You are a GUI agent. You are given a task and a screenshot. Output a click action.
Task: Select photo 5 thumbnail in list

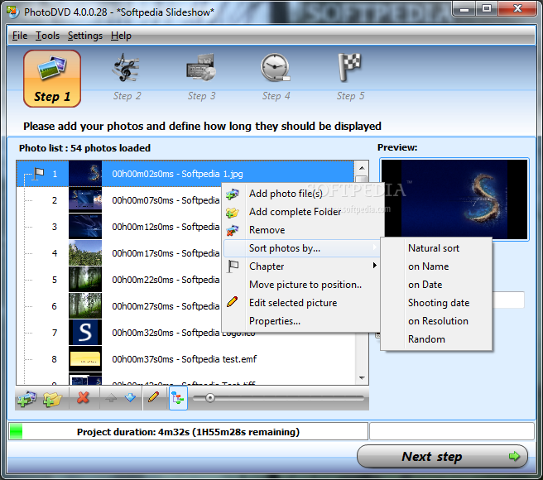coord(85,280)
